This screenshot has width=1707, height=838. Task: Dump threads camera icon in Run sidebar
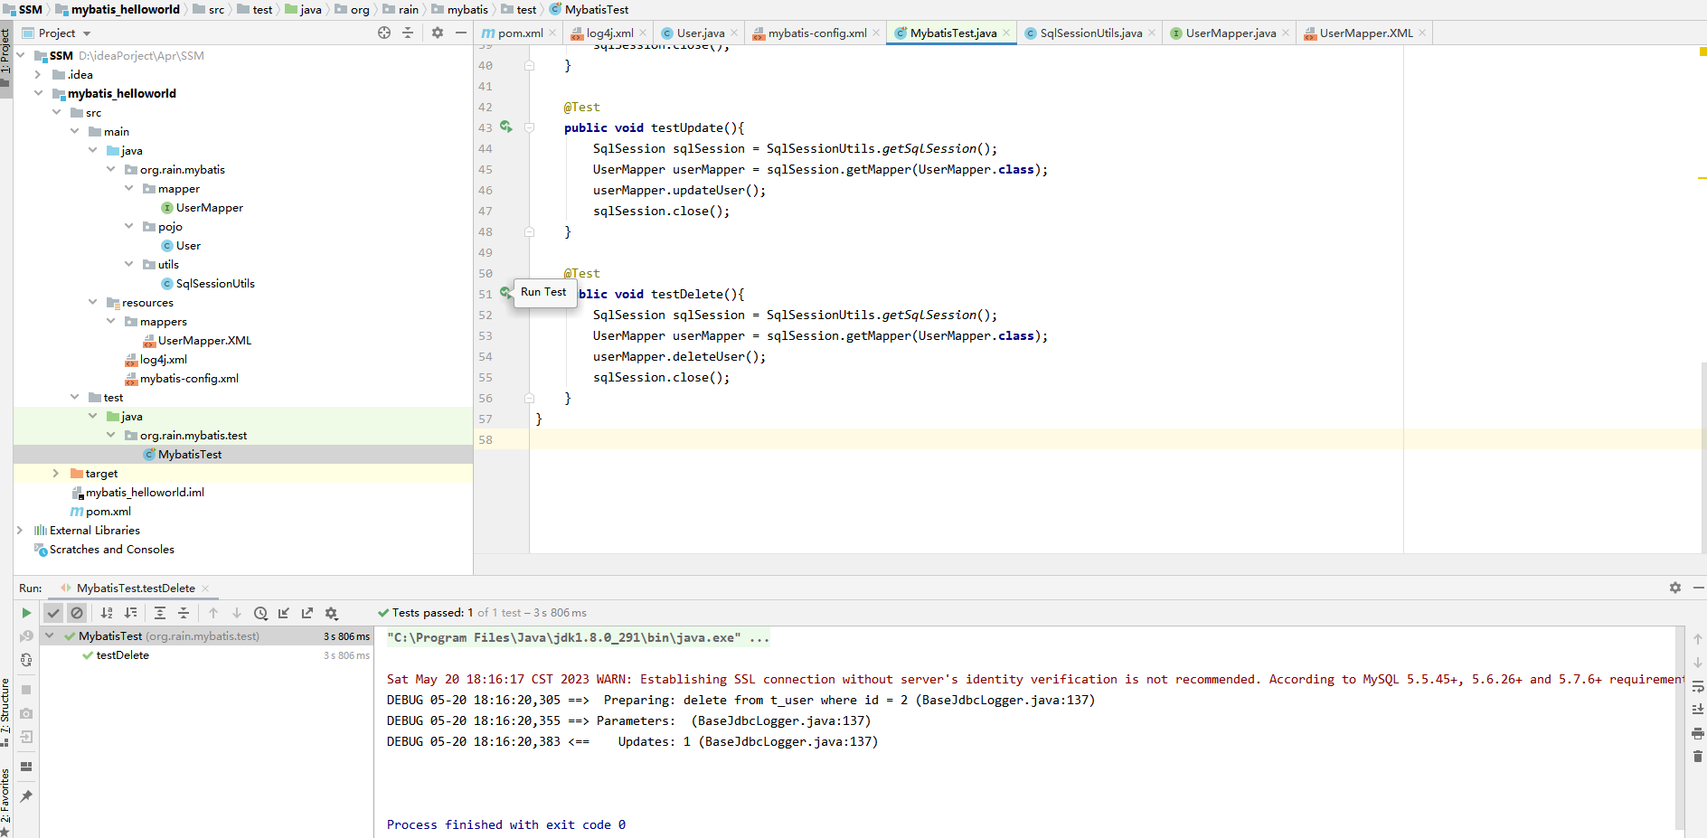pyautogui.click(x=26, y=713)
